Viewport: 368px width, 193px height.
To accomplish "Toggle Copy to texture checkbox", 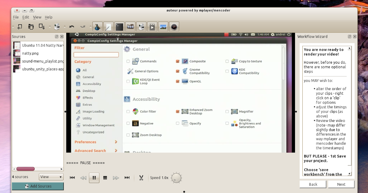I will (x=227, y=61).
